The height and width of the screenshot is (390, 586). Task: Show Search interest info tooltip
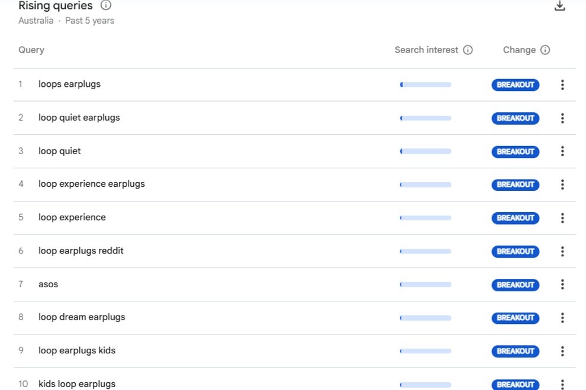[x=468, y=50]
